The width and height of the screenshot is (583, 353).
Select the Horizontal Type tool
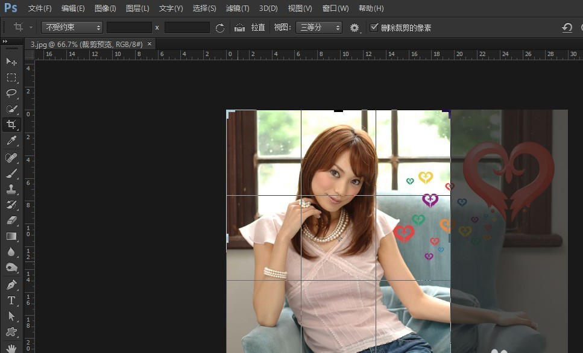11,300
